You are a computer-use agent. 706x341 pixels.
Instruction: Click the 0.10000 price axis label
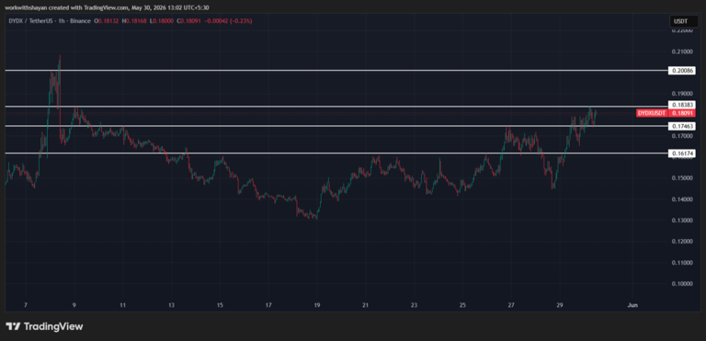click(x=682, y=283)
